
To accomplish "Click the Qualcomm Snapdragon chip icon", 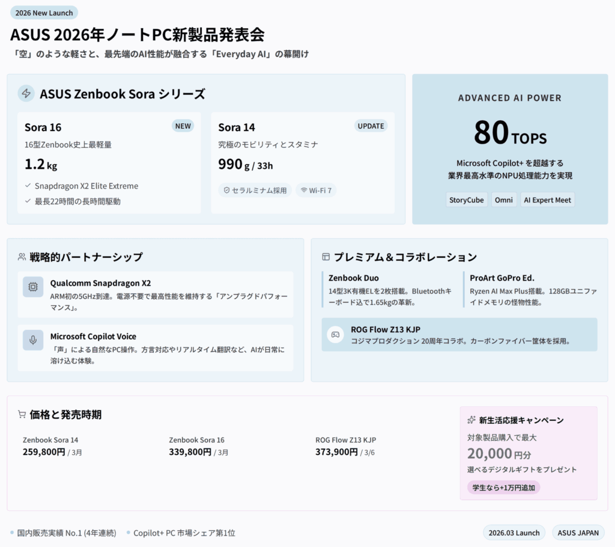I will click(33, 287).
